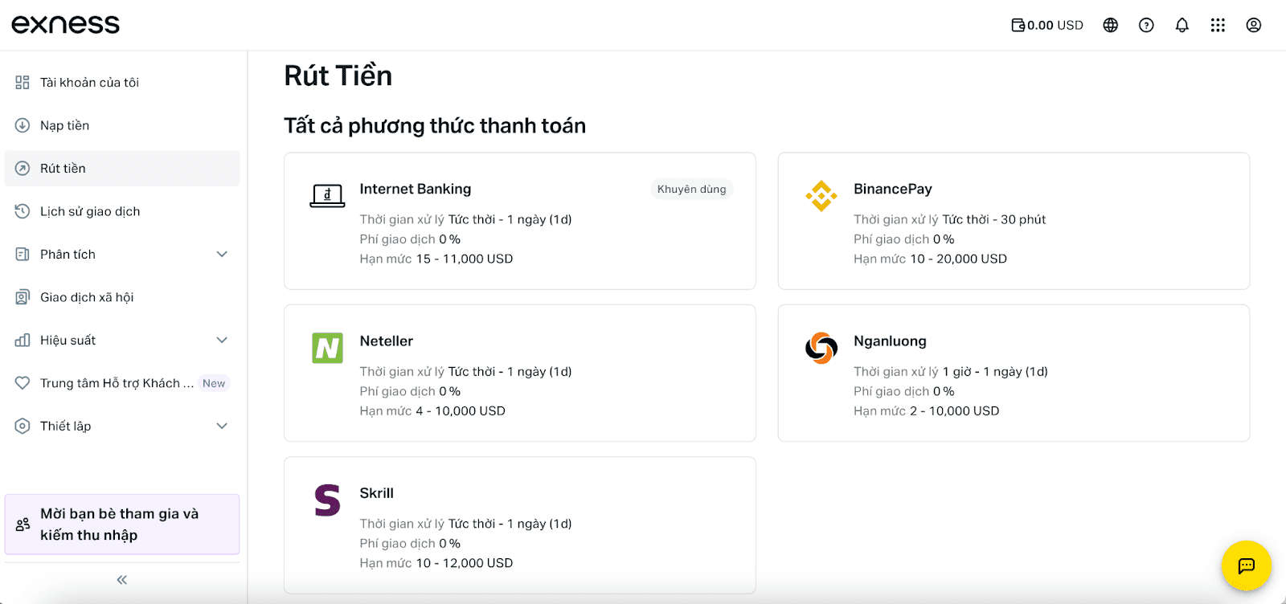Select the Skrill payment icon
Screen dimensions: 1286x604
tap(326, 500)
